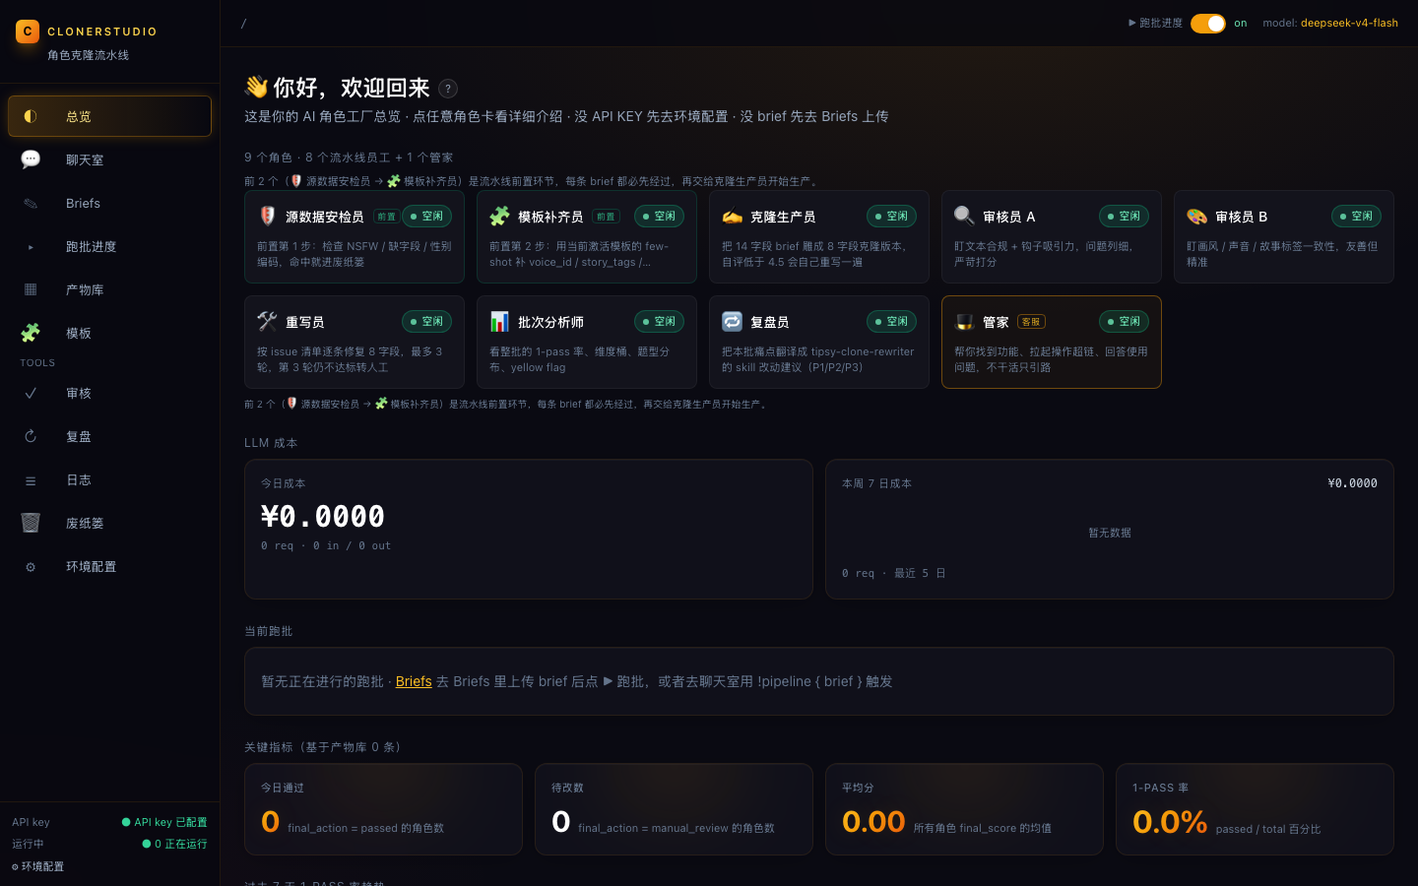The image size is (1418, 886).
Task: Click the 复盘 refresh icon in sidebar
Action: (x=31, y=436)
